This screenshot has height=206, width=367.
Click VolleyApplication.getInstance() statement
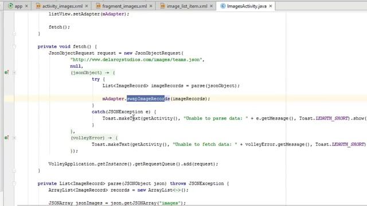(133, 164)
